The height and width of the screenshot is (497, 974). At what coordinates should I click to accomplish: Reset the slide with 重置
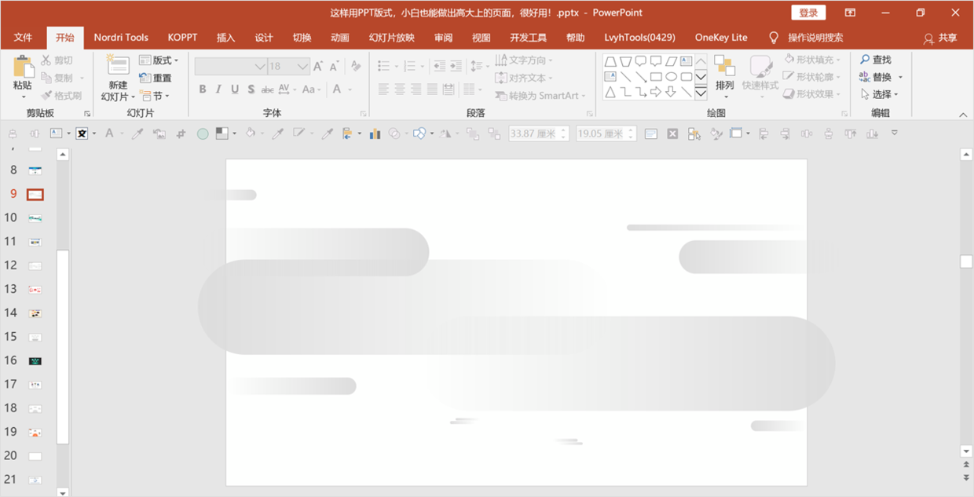tap(156, 78)
